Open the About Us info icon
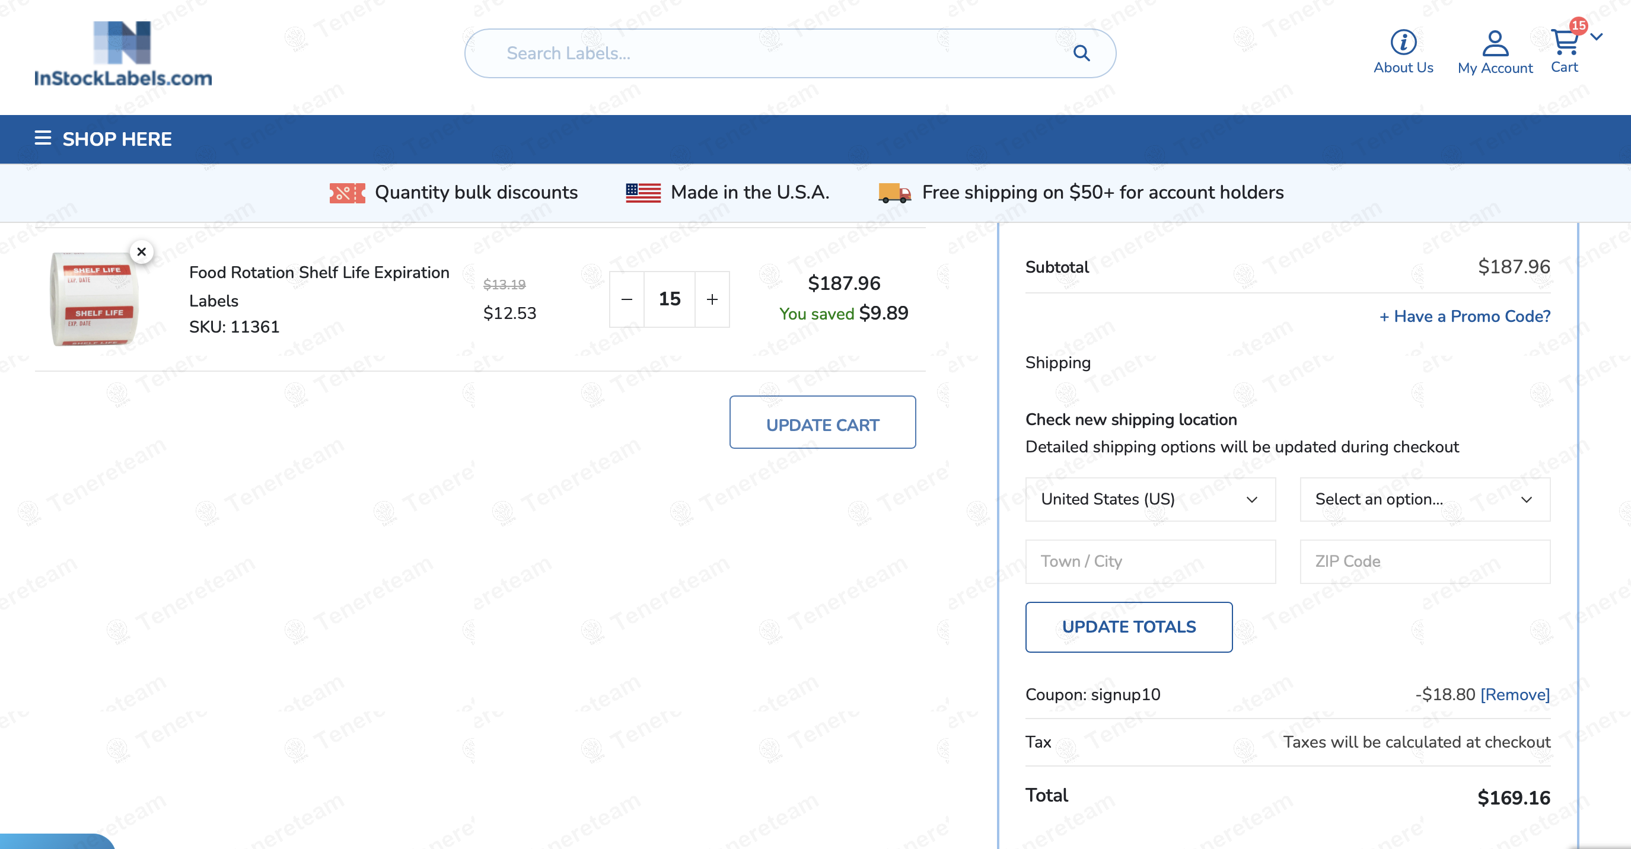 pos(1403,42)
